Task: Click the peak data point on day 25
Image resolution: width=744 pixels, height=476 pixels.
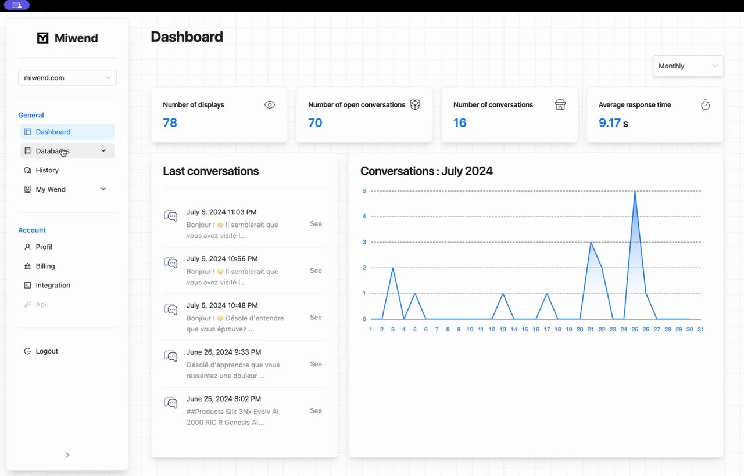Action: (635, 191)
